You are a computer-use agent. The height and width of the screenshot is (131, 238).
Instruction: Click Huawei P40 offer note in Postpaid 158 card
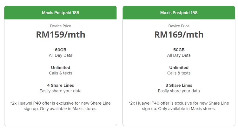coord(179,106)
